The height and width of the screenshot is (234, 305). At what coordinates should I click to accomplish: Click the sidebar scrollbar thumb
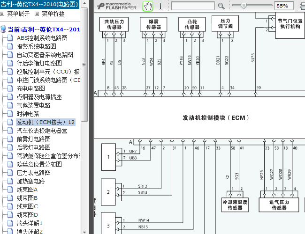tap(84, 65)
